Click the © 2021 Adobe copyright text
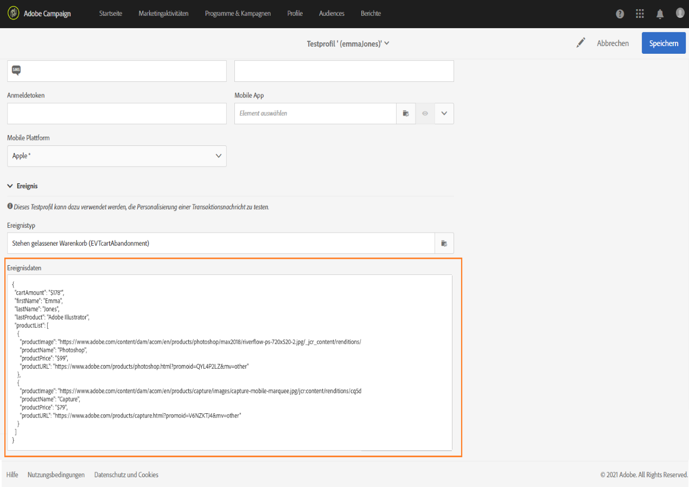 coord(644,475)
